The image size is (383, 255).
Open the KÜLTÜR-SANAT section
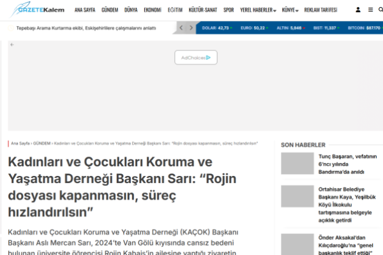pyautogui.click(x=203, y=10)
